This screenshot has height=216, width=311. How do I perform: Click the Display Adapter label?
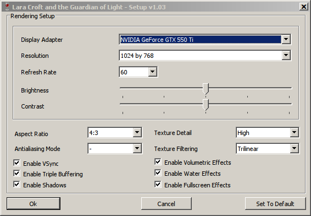pyautogui.click(x=42, y=40)
